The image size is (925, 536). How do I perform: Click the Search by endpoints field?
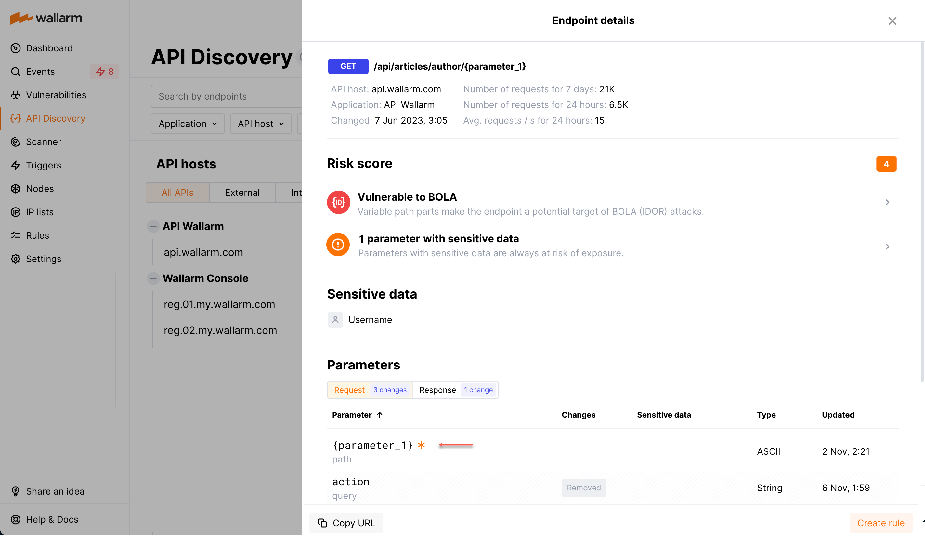click(227, 96)
